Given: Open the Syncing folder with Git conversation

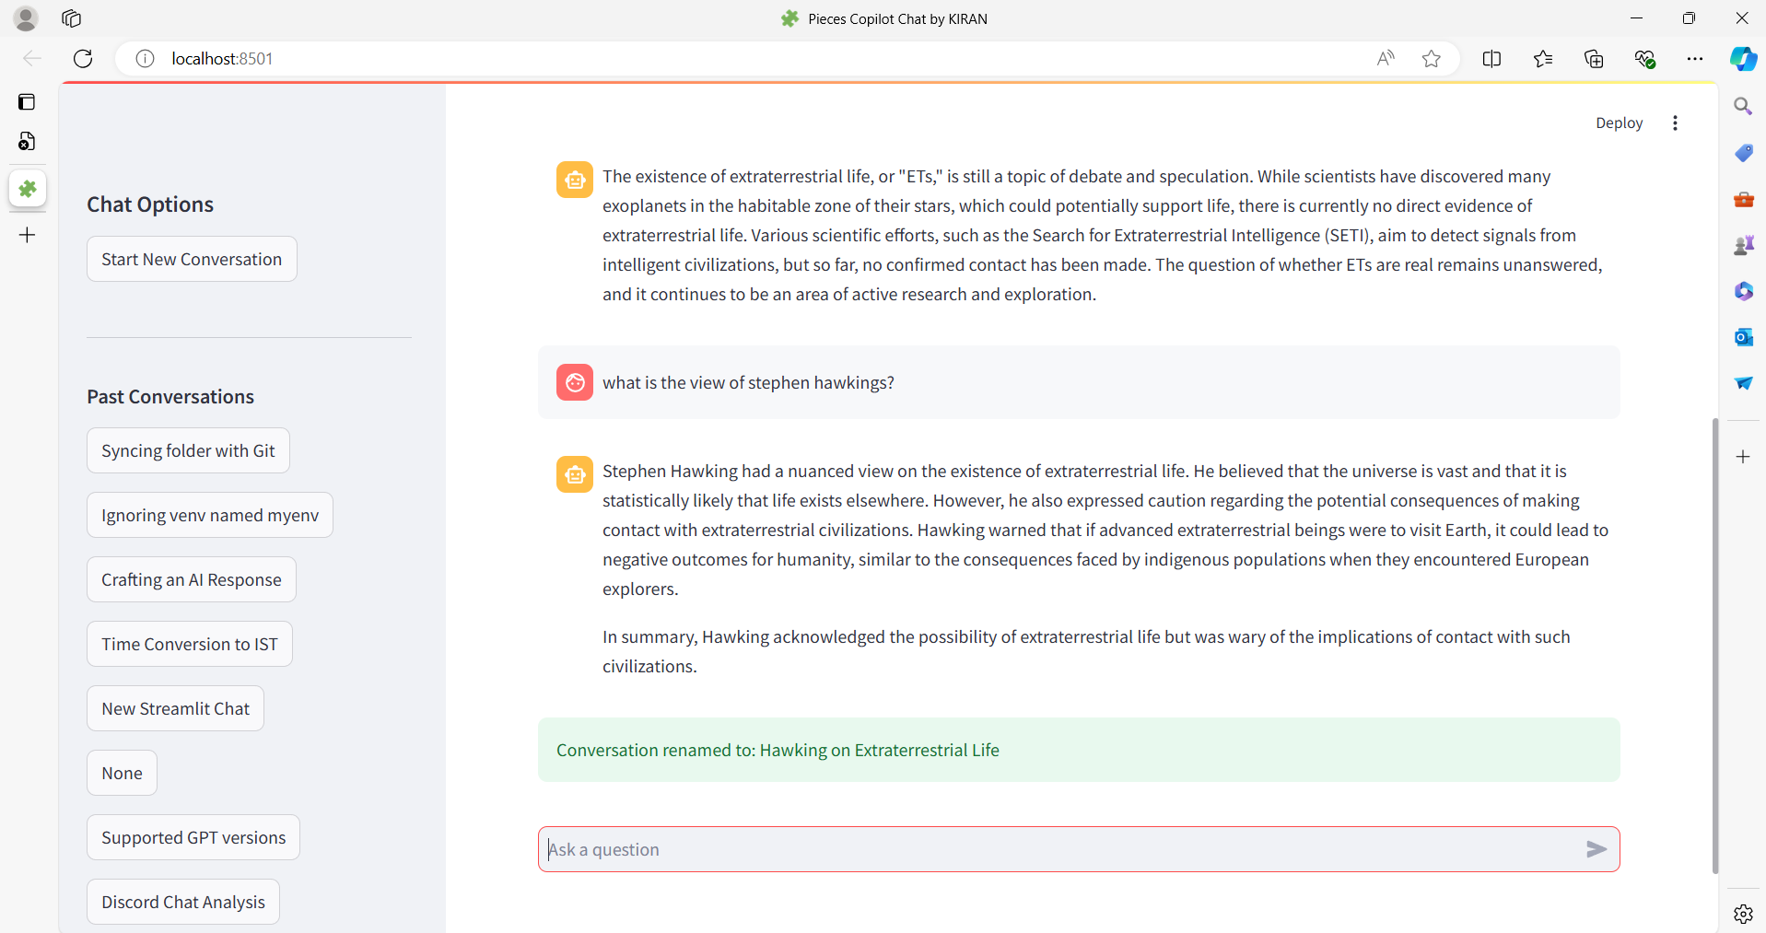Looking at the screenshot, I should [x=188, y=450].
